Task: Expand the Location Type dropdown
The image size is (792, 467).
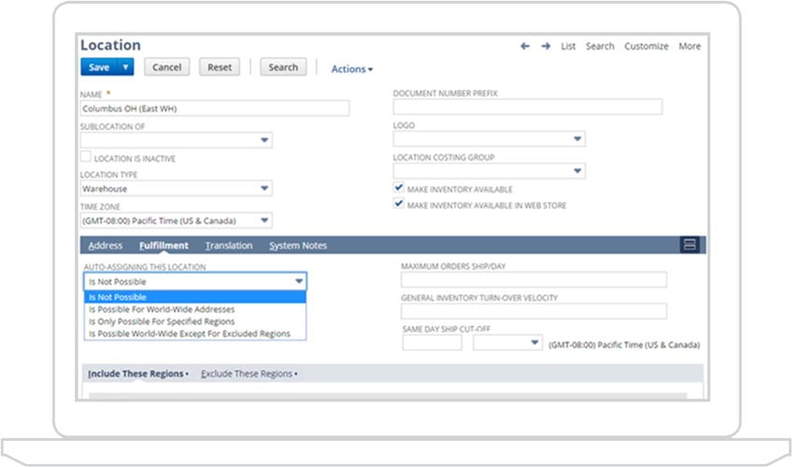Action: [x=265, y=189]
